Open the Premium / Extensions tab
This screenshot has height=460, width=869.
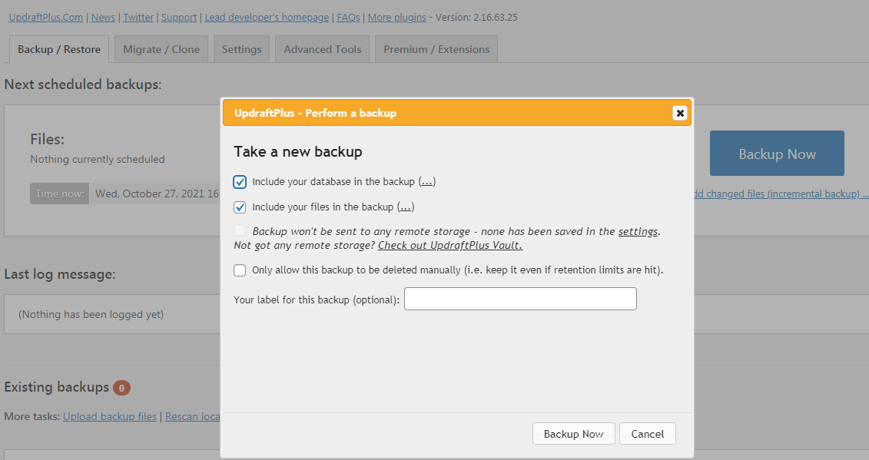436,49
